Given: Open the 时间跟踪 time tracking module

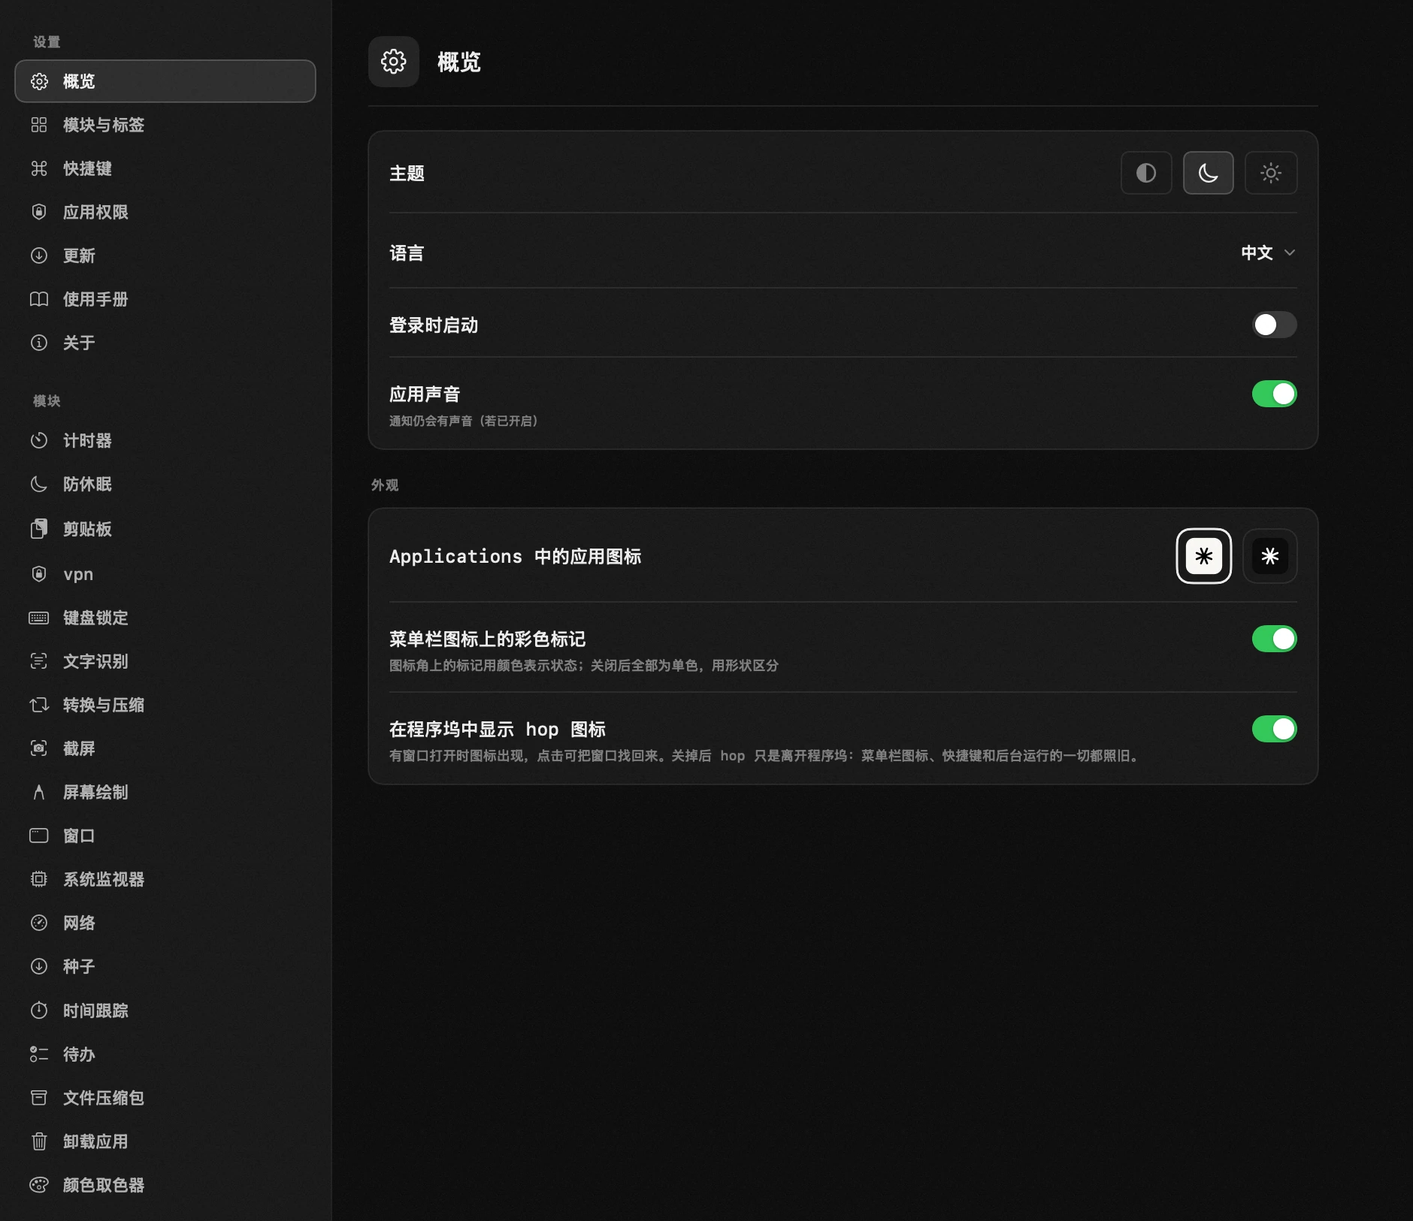Looking at the screenshot, I should 165,1011.
